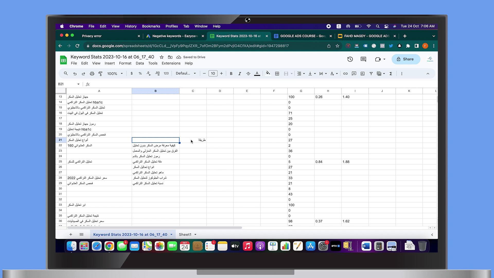
Task: Toggle the Create a filter icon
Action: click(x=371, y=74)
